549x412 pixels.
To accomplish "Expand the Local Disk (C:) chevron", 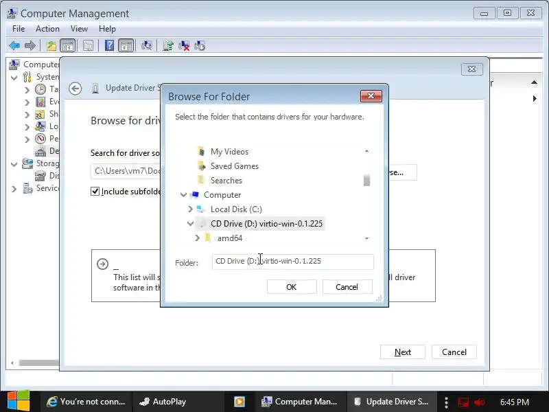I will (x=190, y=209).
